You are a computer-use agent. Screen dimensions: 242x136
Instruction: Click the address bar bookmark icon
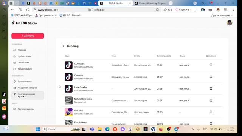click(x=157, y=10)
